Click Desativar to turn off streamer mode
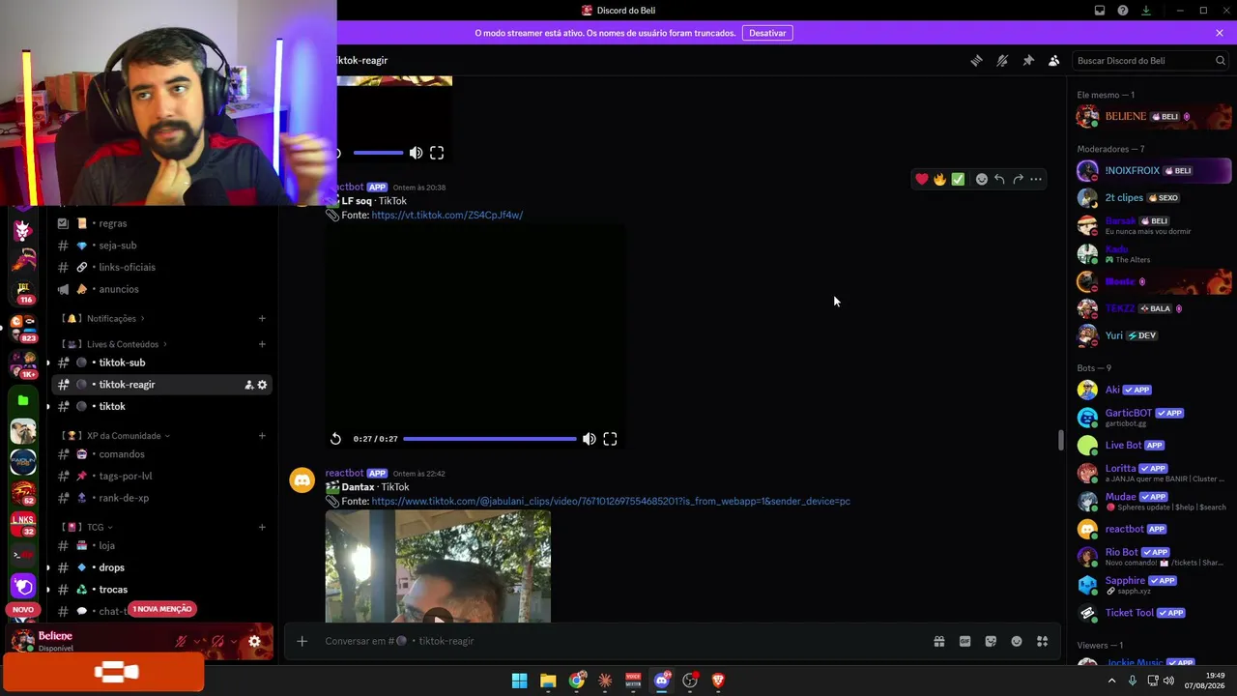 pos(767,33)
